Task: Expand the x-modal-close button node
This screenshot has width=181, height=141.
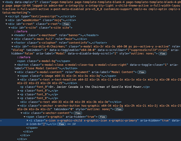Action: [15, 65]
